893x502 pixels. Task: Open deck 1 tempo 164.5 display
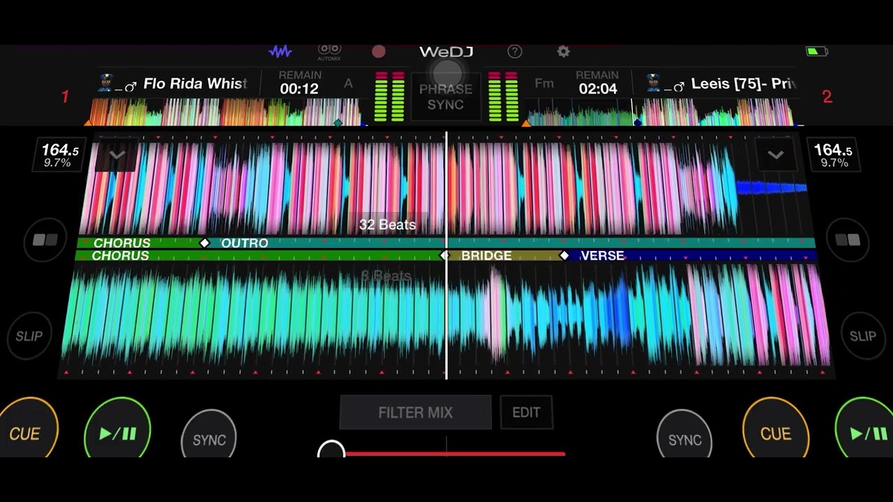60,155
